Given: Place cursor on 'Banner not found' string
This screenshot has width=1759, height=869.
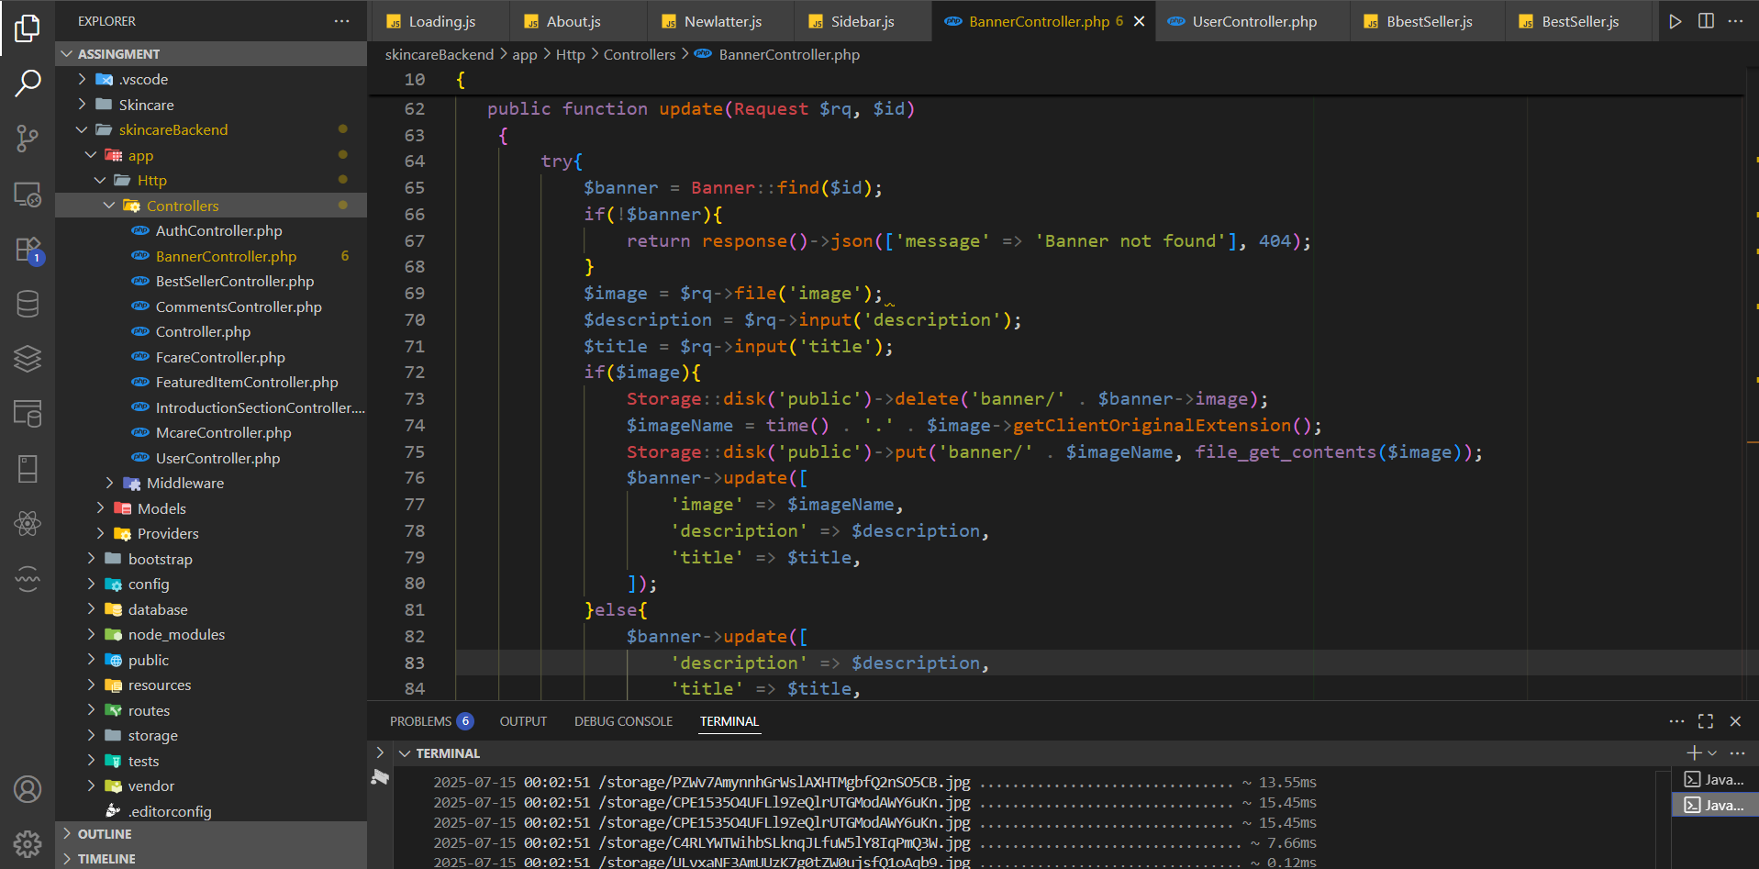Looking at the screenshot, I should (1130, 240).
